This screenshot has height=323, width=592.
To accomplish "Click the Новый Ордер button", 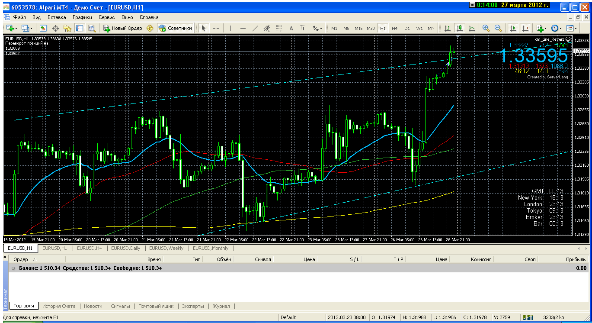I will [x=123, y=28].
